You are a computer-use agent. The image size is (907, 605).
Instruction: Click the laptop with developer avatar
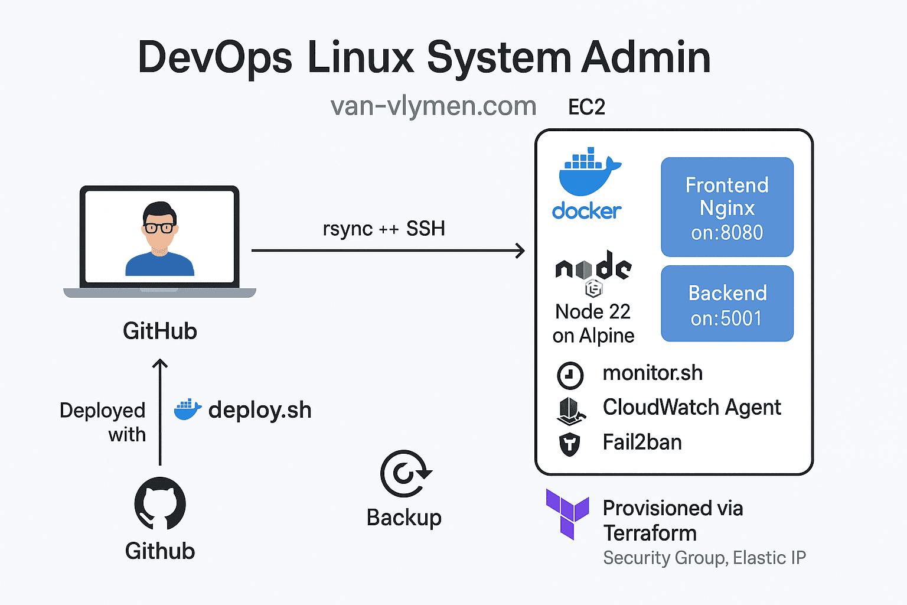159,242
